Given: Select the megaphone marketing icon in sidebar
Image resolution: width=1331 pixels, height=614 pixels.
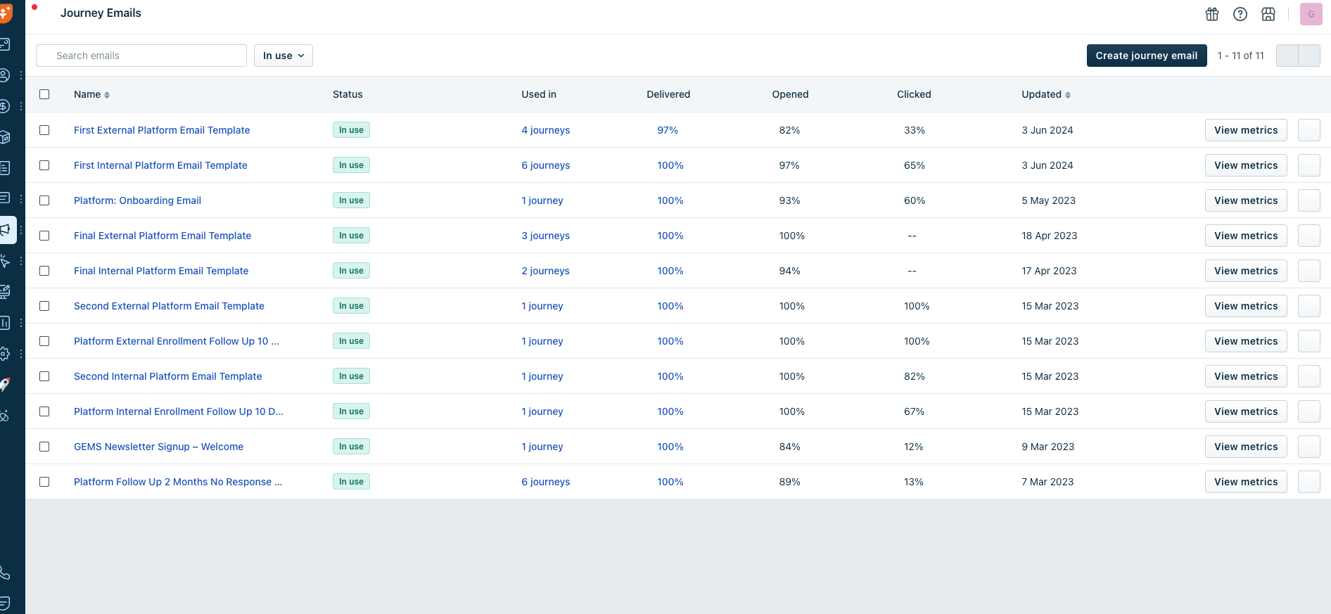Looking at the screenshot, I should [x=7, y=230].
